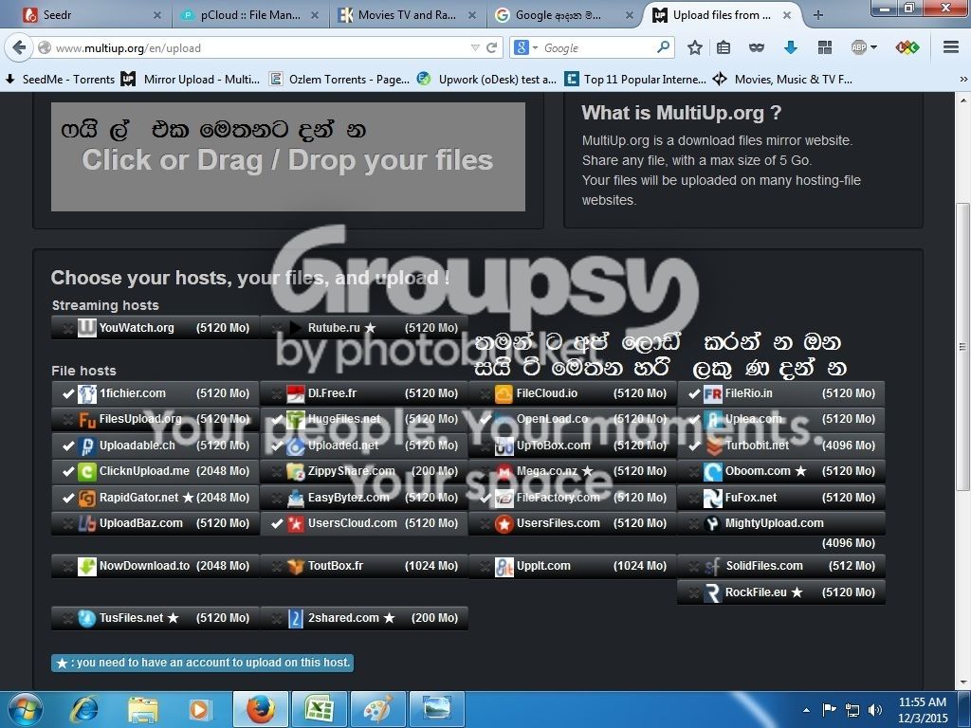Click the Drag / Drop your files area

[x=288, y=156]
